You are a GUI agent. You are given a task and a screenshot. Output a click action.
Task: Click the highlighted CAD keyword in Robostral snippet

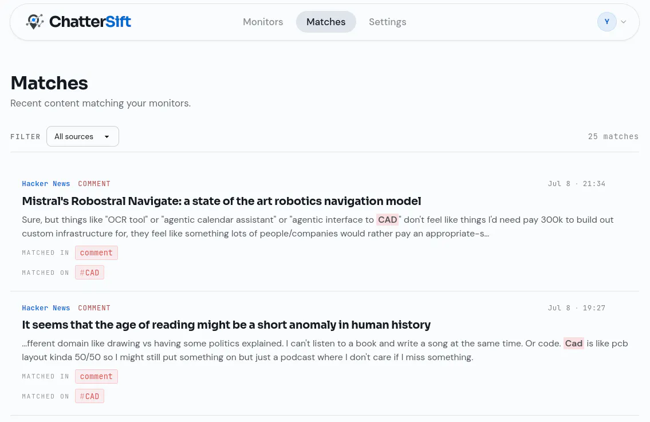(x=388, y=220)
